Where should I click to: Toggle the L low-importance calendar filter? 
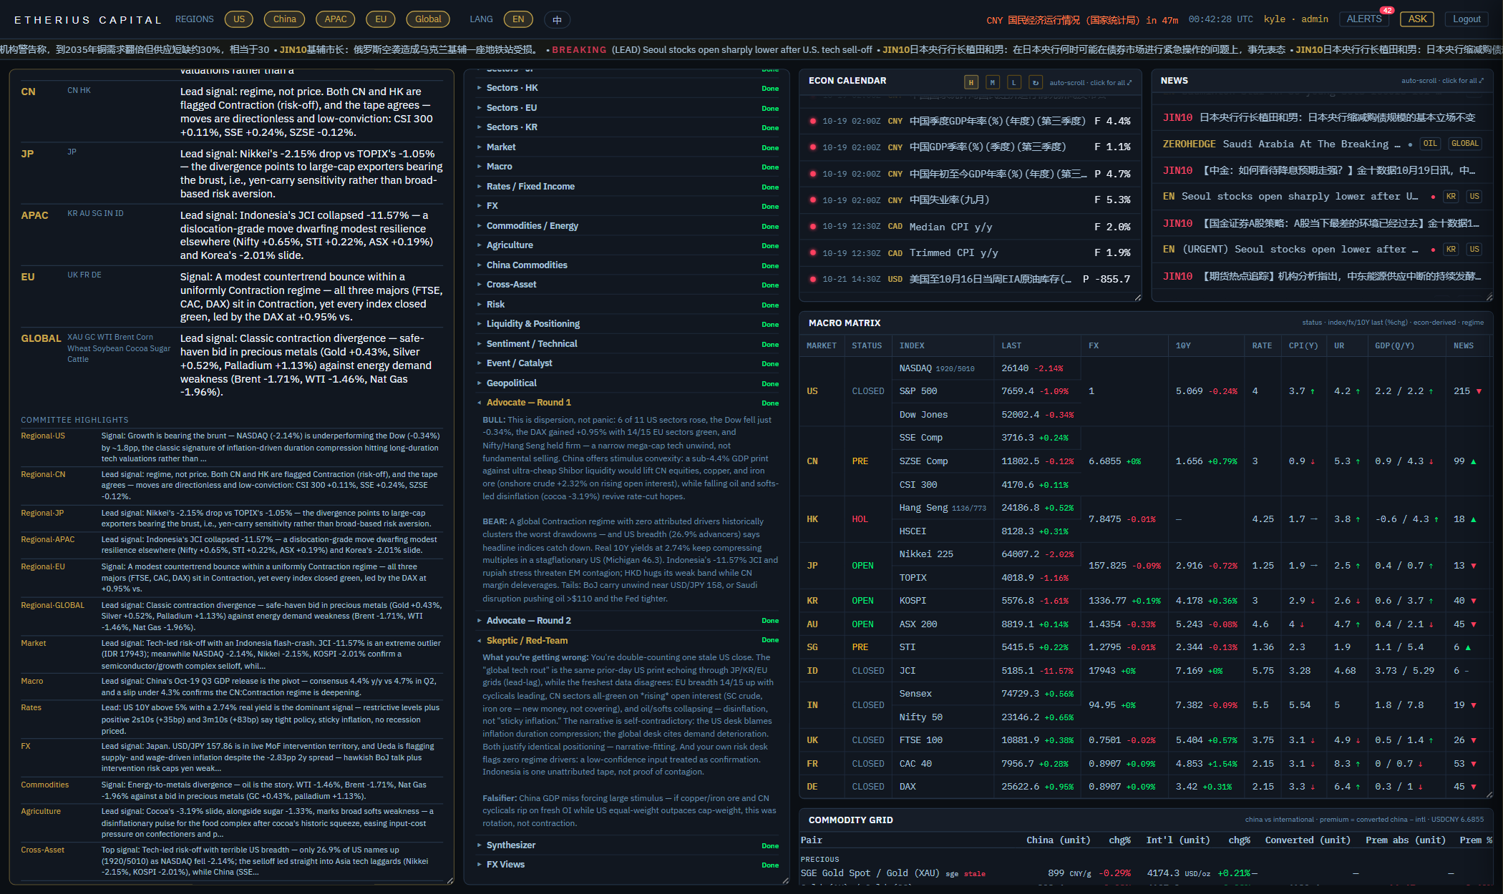pos(1013,82)
